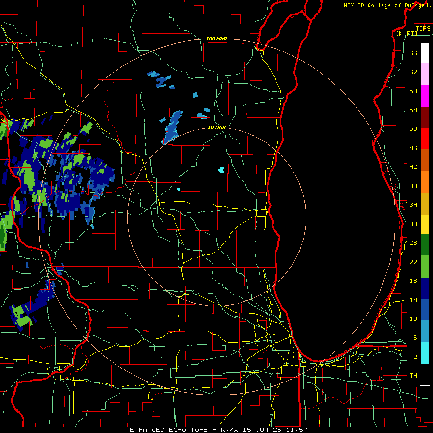Click the 58 value on the legend
Screen dimensions: 433x433
413,91
